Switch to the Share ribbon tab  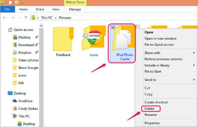[40, 9]
